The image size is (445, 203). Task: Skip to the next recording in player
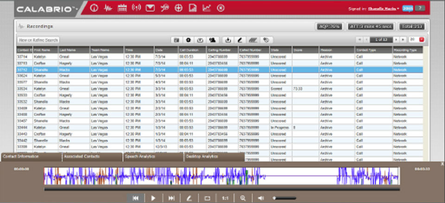[171, 198]
